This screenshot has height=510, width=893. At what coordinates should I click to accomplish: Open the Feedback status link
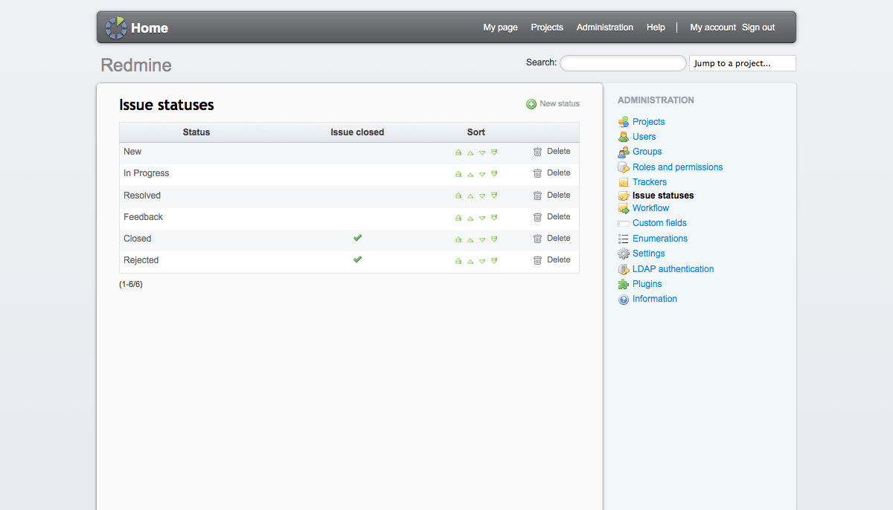[143, 217]
